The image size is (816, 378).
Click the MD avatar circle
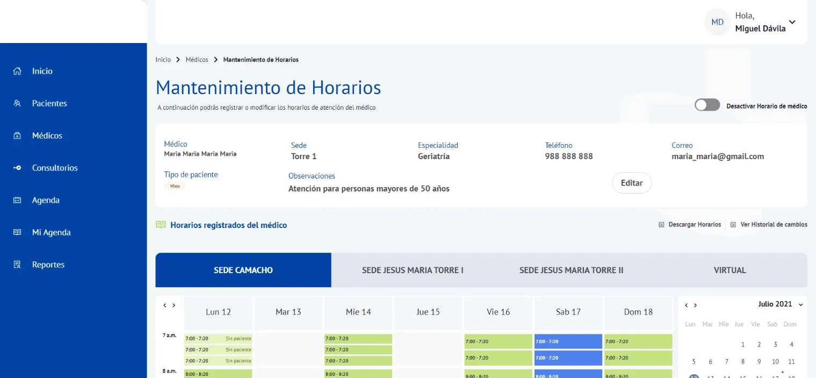(717, 22)
